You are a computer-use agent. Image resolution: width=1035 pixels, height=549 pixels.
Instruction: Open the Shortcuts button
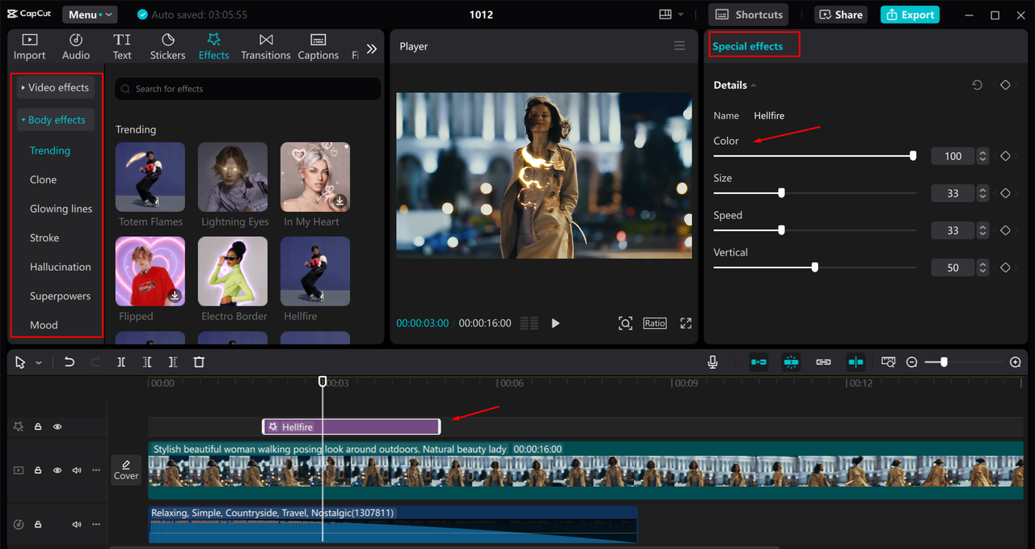click(749, 15)
